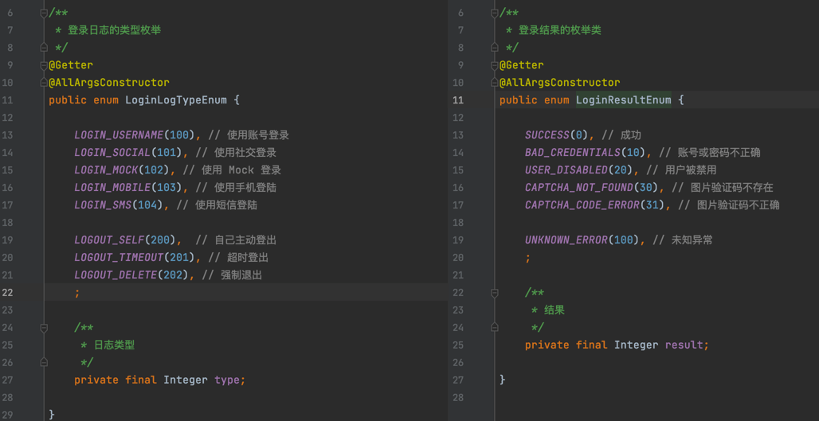
Task: Collapse Javadoc fold marker above LoginLogTypeEnum
Action: [x=44, y=13]
